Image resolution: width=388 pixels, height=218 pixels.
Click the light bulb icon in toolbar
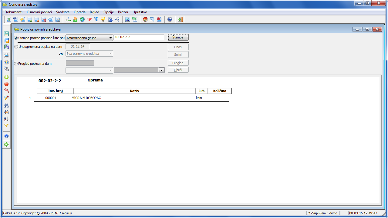pos(103,19)
